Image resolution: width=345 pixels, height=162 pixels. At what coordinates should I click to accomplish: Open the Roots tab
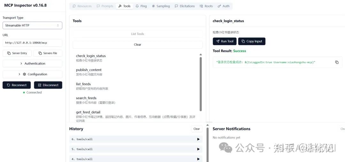point(206,6)
